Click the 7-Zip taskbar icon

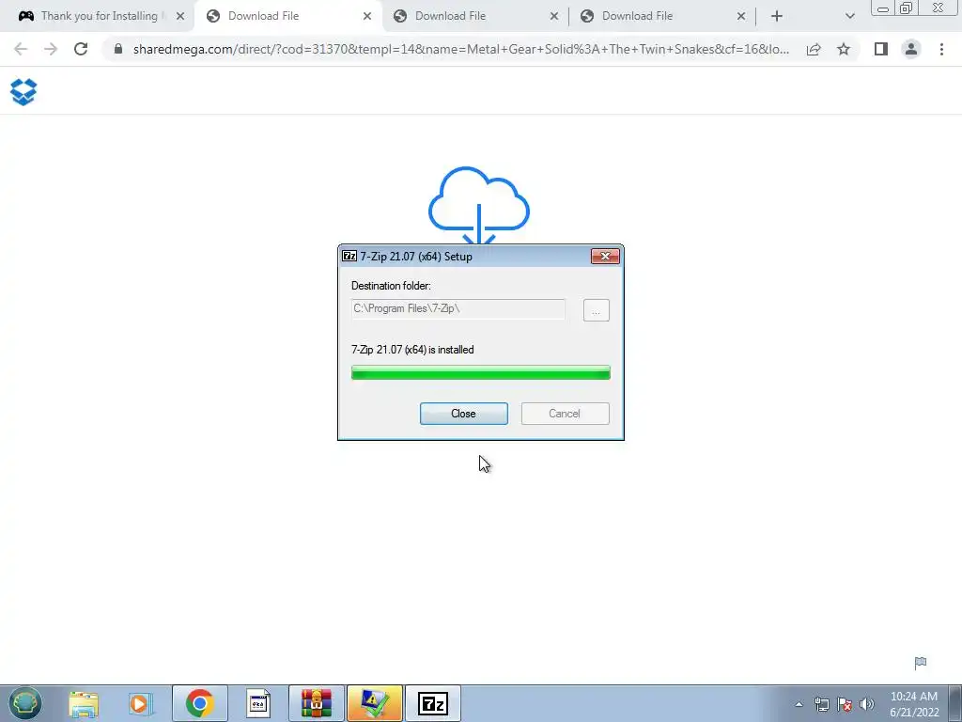click(x=433, y=703)
